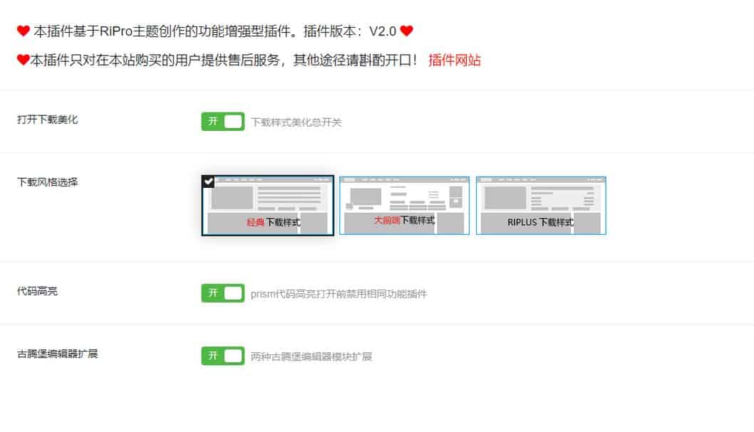The height and width of the screenshot is (432, 754).
Task: Click the prism代码高亮 hint text
Action: [x=339, y=294]
